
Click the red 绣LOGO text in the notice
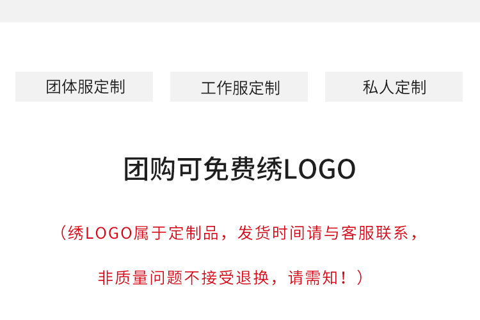pos(100,233)
